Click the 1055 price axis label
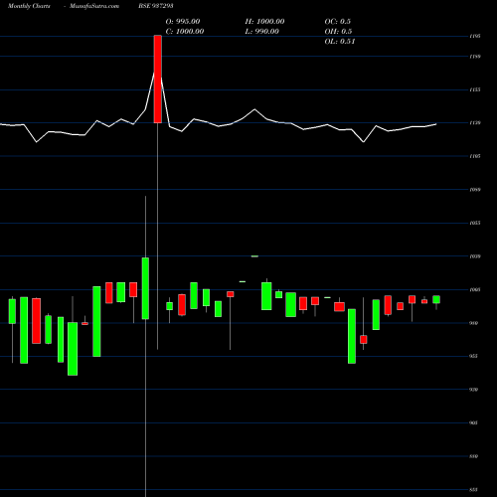Screen dimensions: 497x497 point(475,223)
